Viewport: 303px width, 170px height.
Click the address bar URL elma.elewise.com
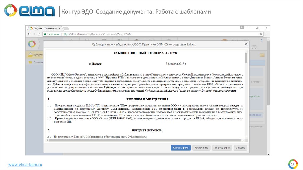(97, 34)
